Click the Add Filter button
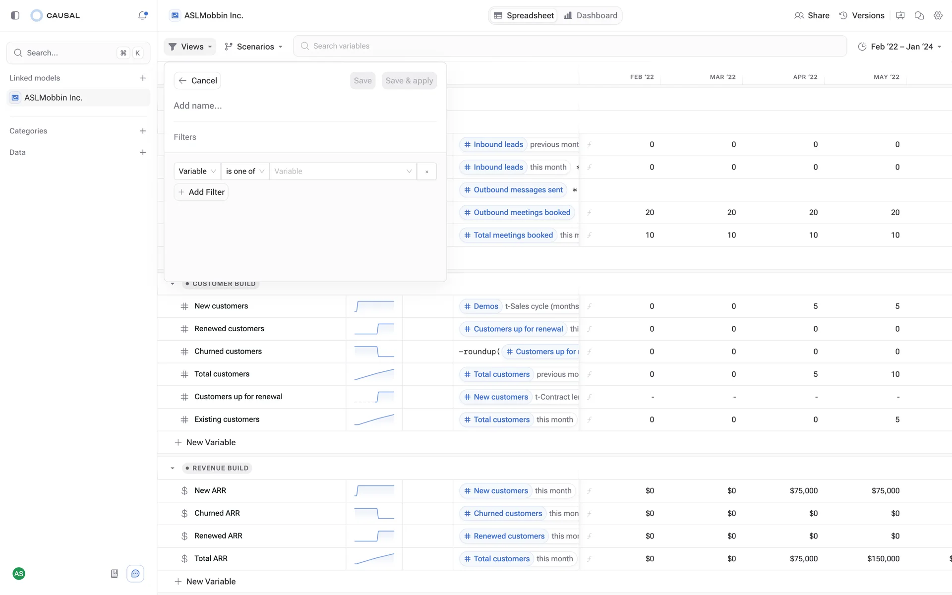952x595 pixels. [x=201, y=192]
